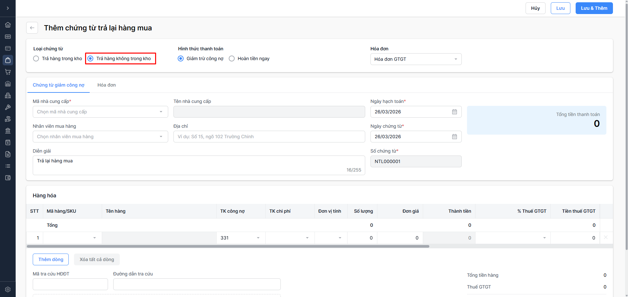Image resolution: width=628 pixels, height=297 pixels.
Task: Open calendar icon for Ngày chứng từ
Action: point(455,137)
